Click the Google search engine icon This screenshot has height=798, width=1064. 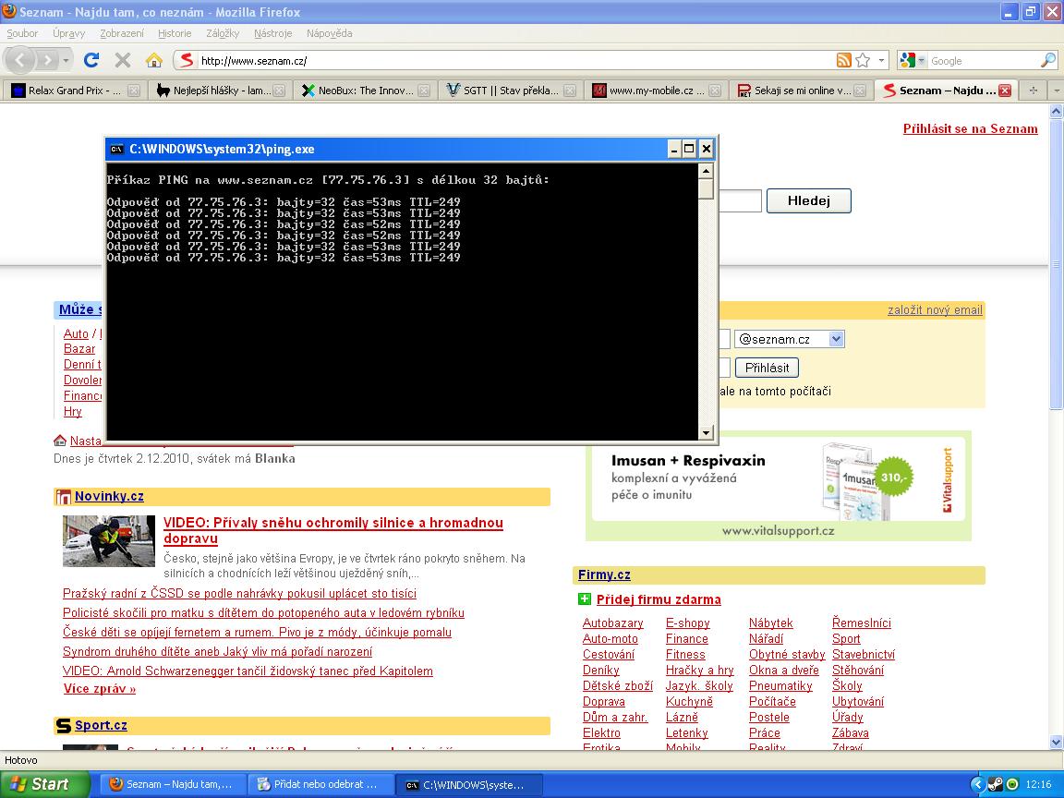(x=907, y=60)
